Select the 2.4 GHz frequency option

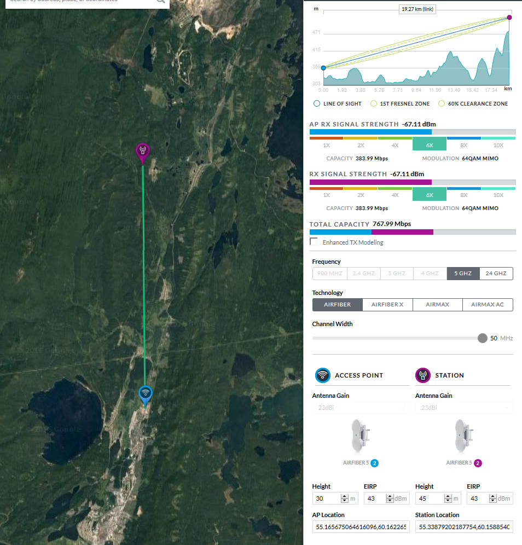pos(364,274)
